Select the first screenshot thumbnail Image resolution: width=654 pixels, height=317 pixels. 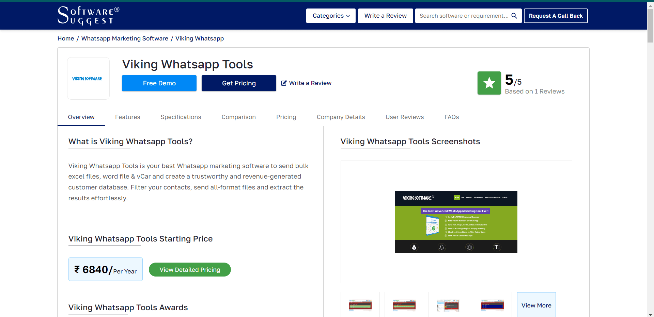pos(360,305)
